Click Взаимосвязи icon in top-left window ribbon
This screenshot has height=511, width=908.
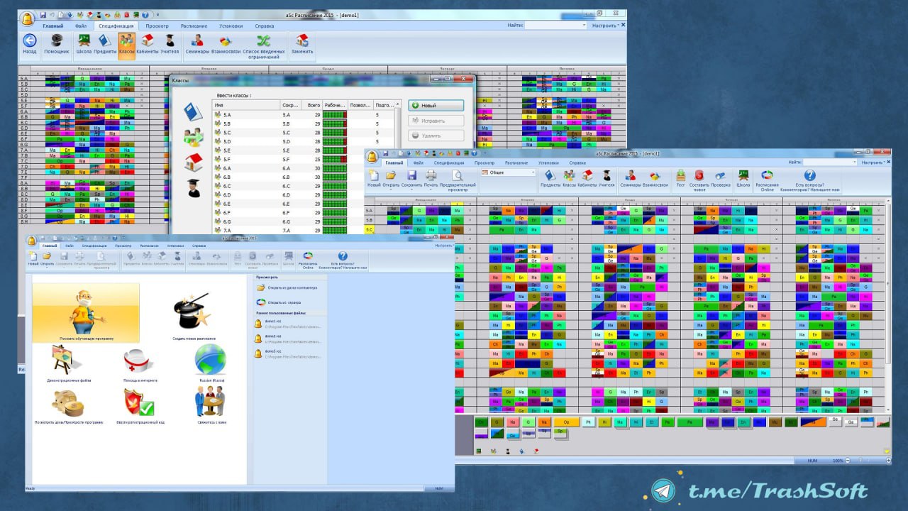(x=226, y=44)
